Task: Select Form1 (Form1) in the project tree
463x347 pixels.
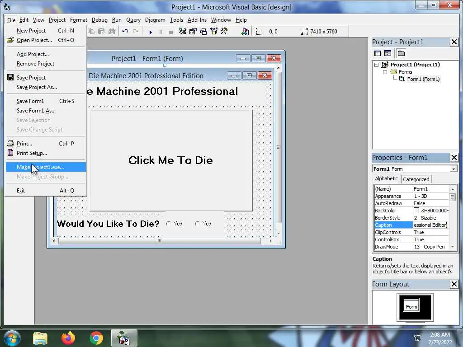Action: [x=423, y=79]
